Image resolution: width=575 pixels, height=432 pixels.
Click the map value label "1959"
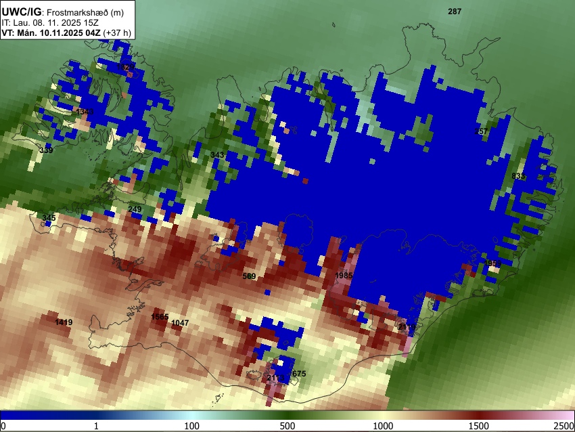point(492,263)
